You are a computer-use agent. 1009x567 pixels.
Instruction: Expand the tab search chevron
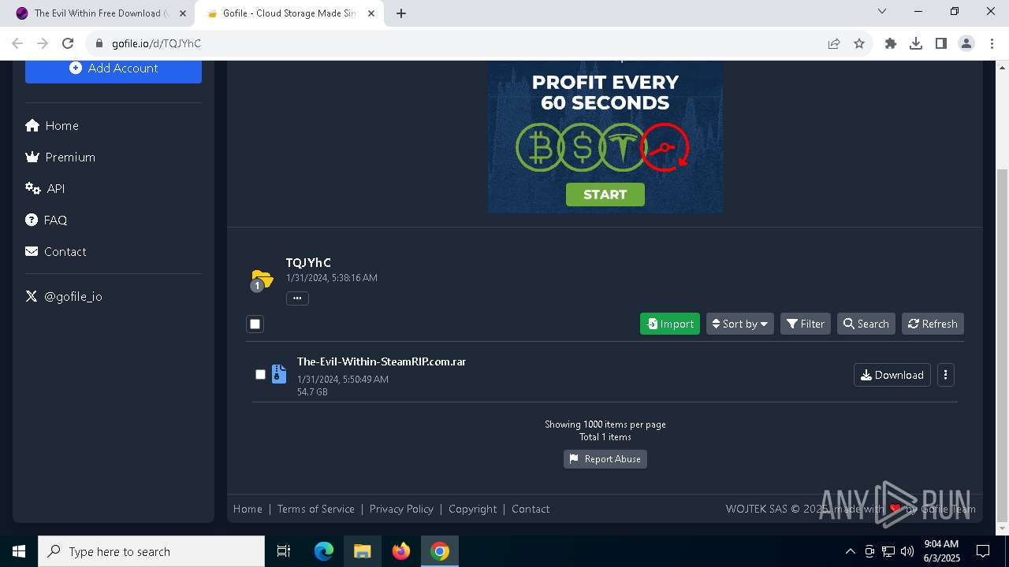tap(882, 12)
